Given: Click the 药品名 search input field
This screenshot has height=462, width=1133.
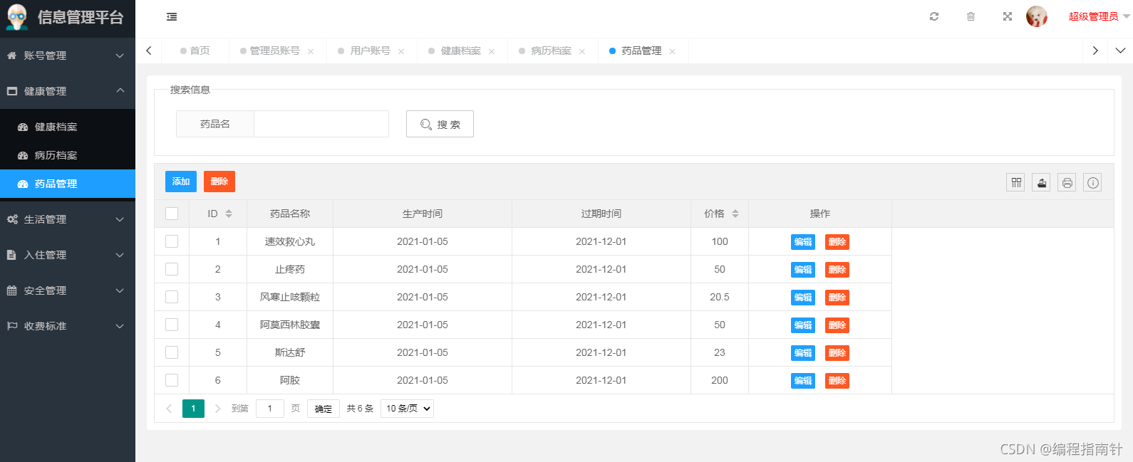Looking at the screenshot, I should click(x=321, y=124).
